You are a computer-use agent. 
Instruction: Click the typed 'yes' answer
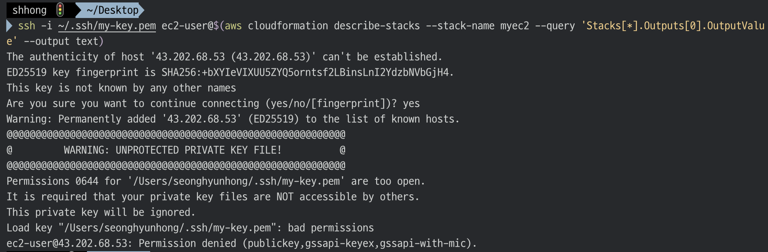pos(411,104)
